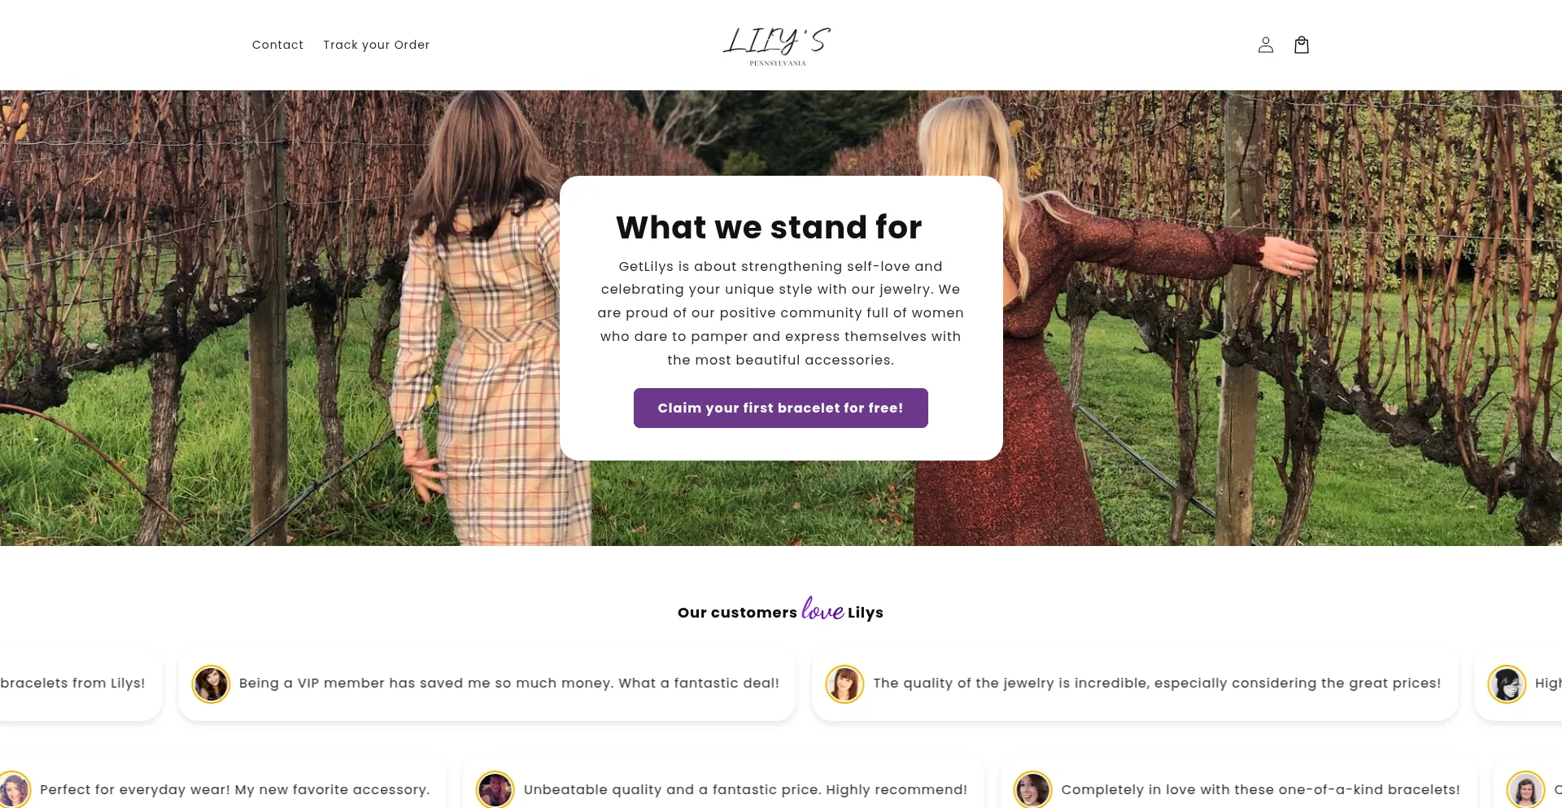Click avatar beside Unbeatable quality review
Image resolution: width=1562 pixels, height=808 pixels.
pyautogui.click(x=495, y=789)
